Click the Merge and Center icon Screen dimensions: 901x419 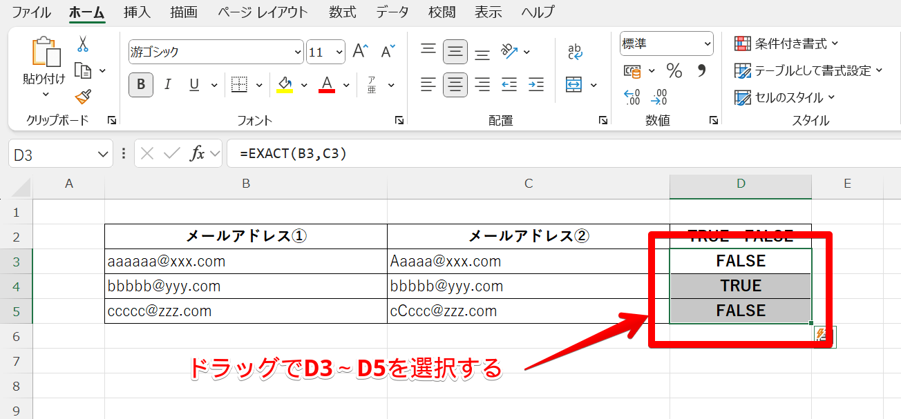(x=573, y=85)
